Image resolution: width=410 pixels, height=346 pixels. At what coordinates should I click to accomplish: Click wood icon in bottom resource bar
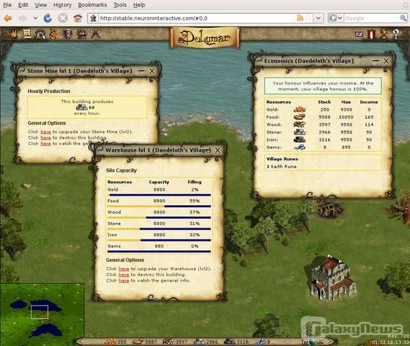pyautogui.click(x=168, y=341)
